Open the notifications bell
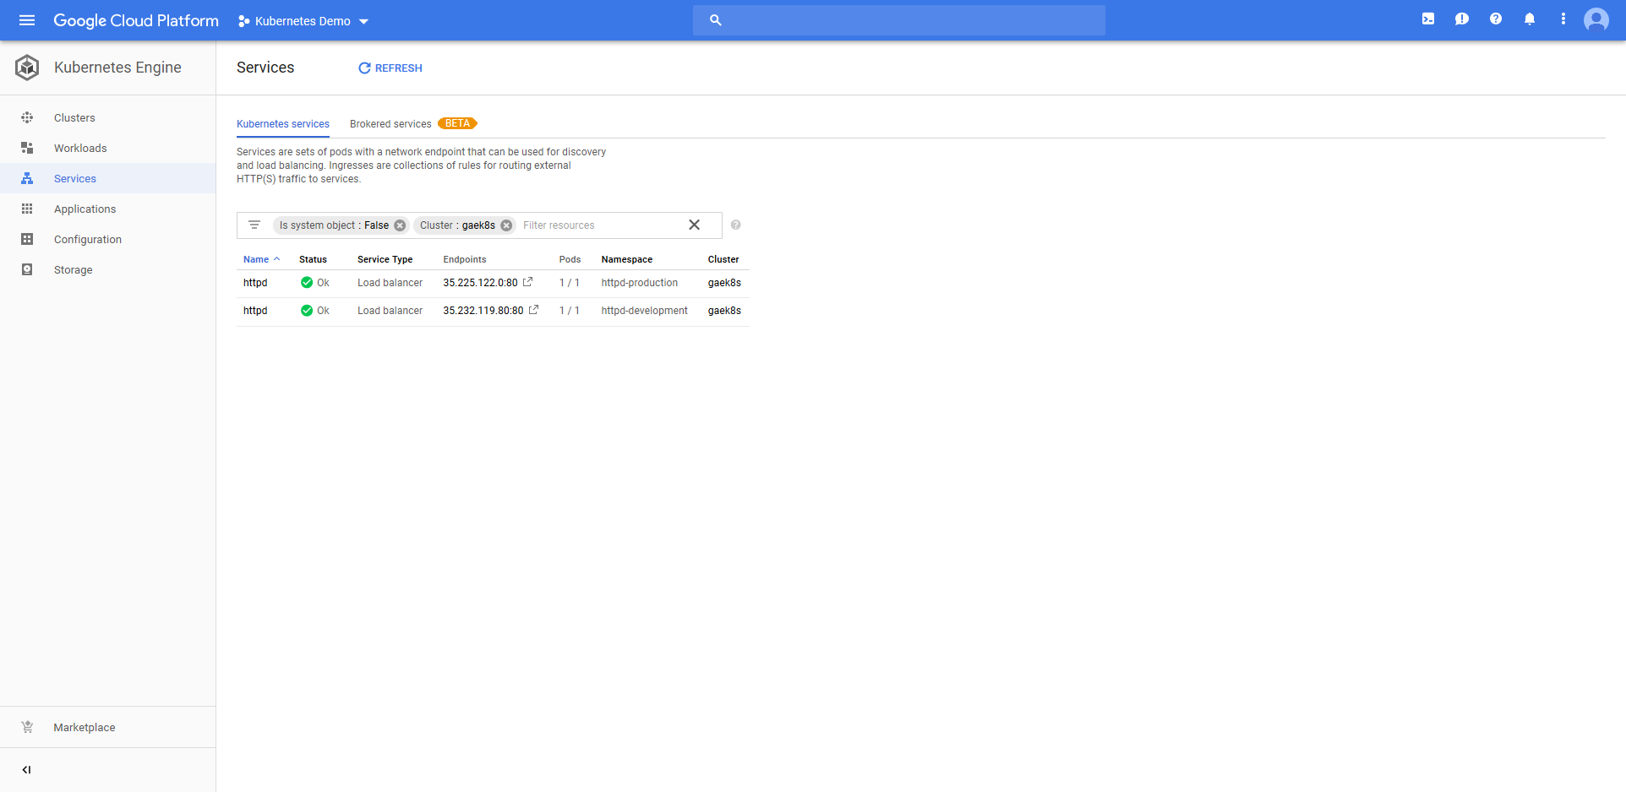The width and height of the screenshot is (1626, 792). [x=1530, y=19]
